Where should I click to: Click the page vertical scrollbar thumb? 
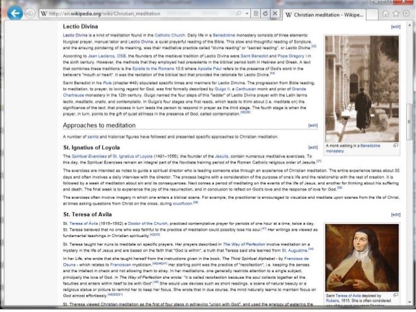[x=409, y=121]
